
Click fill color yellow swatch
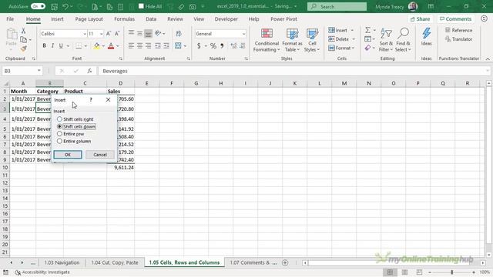pyautogui.click(x=96, y=46)
